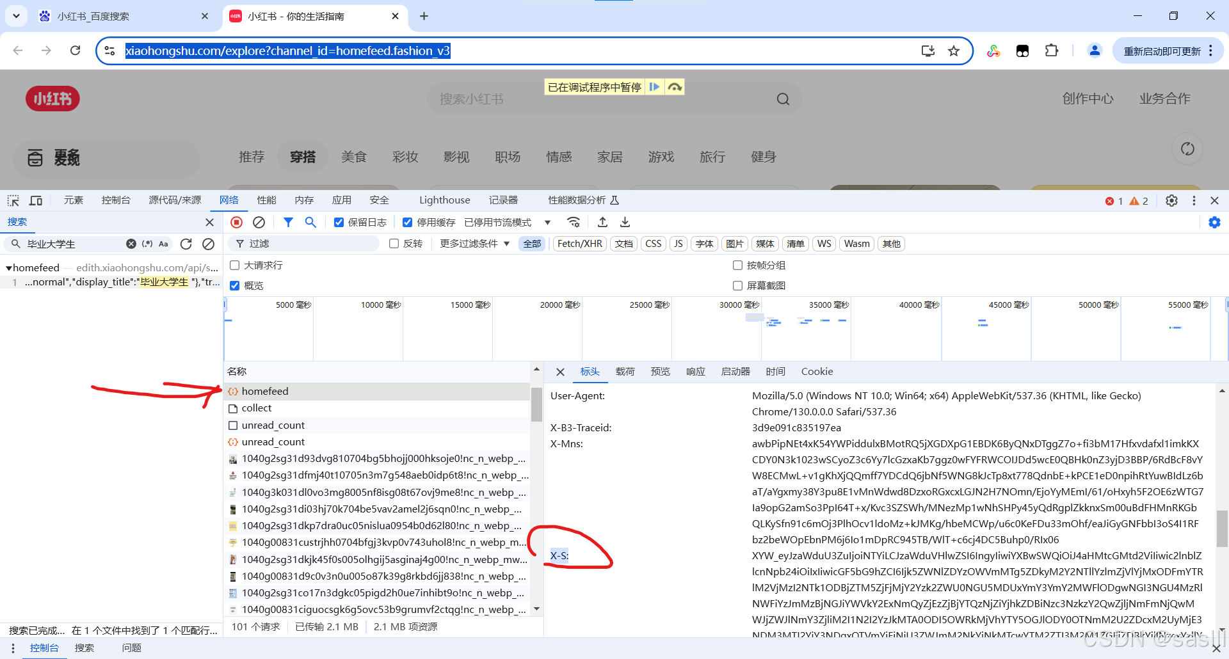
Task: Open the network search magnifier
Action: click(x=310, y=222)
